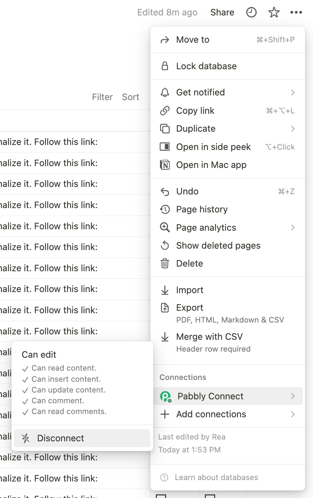Expand the Get notified submenu arrow
The height and width of the screenshot is (498, 313).
pyautogui.click(x=293, y=93)
